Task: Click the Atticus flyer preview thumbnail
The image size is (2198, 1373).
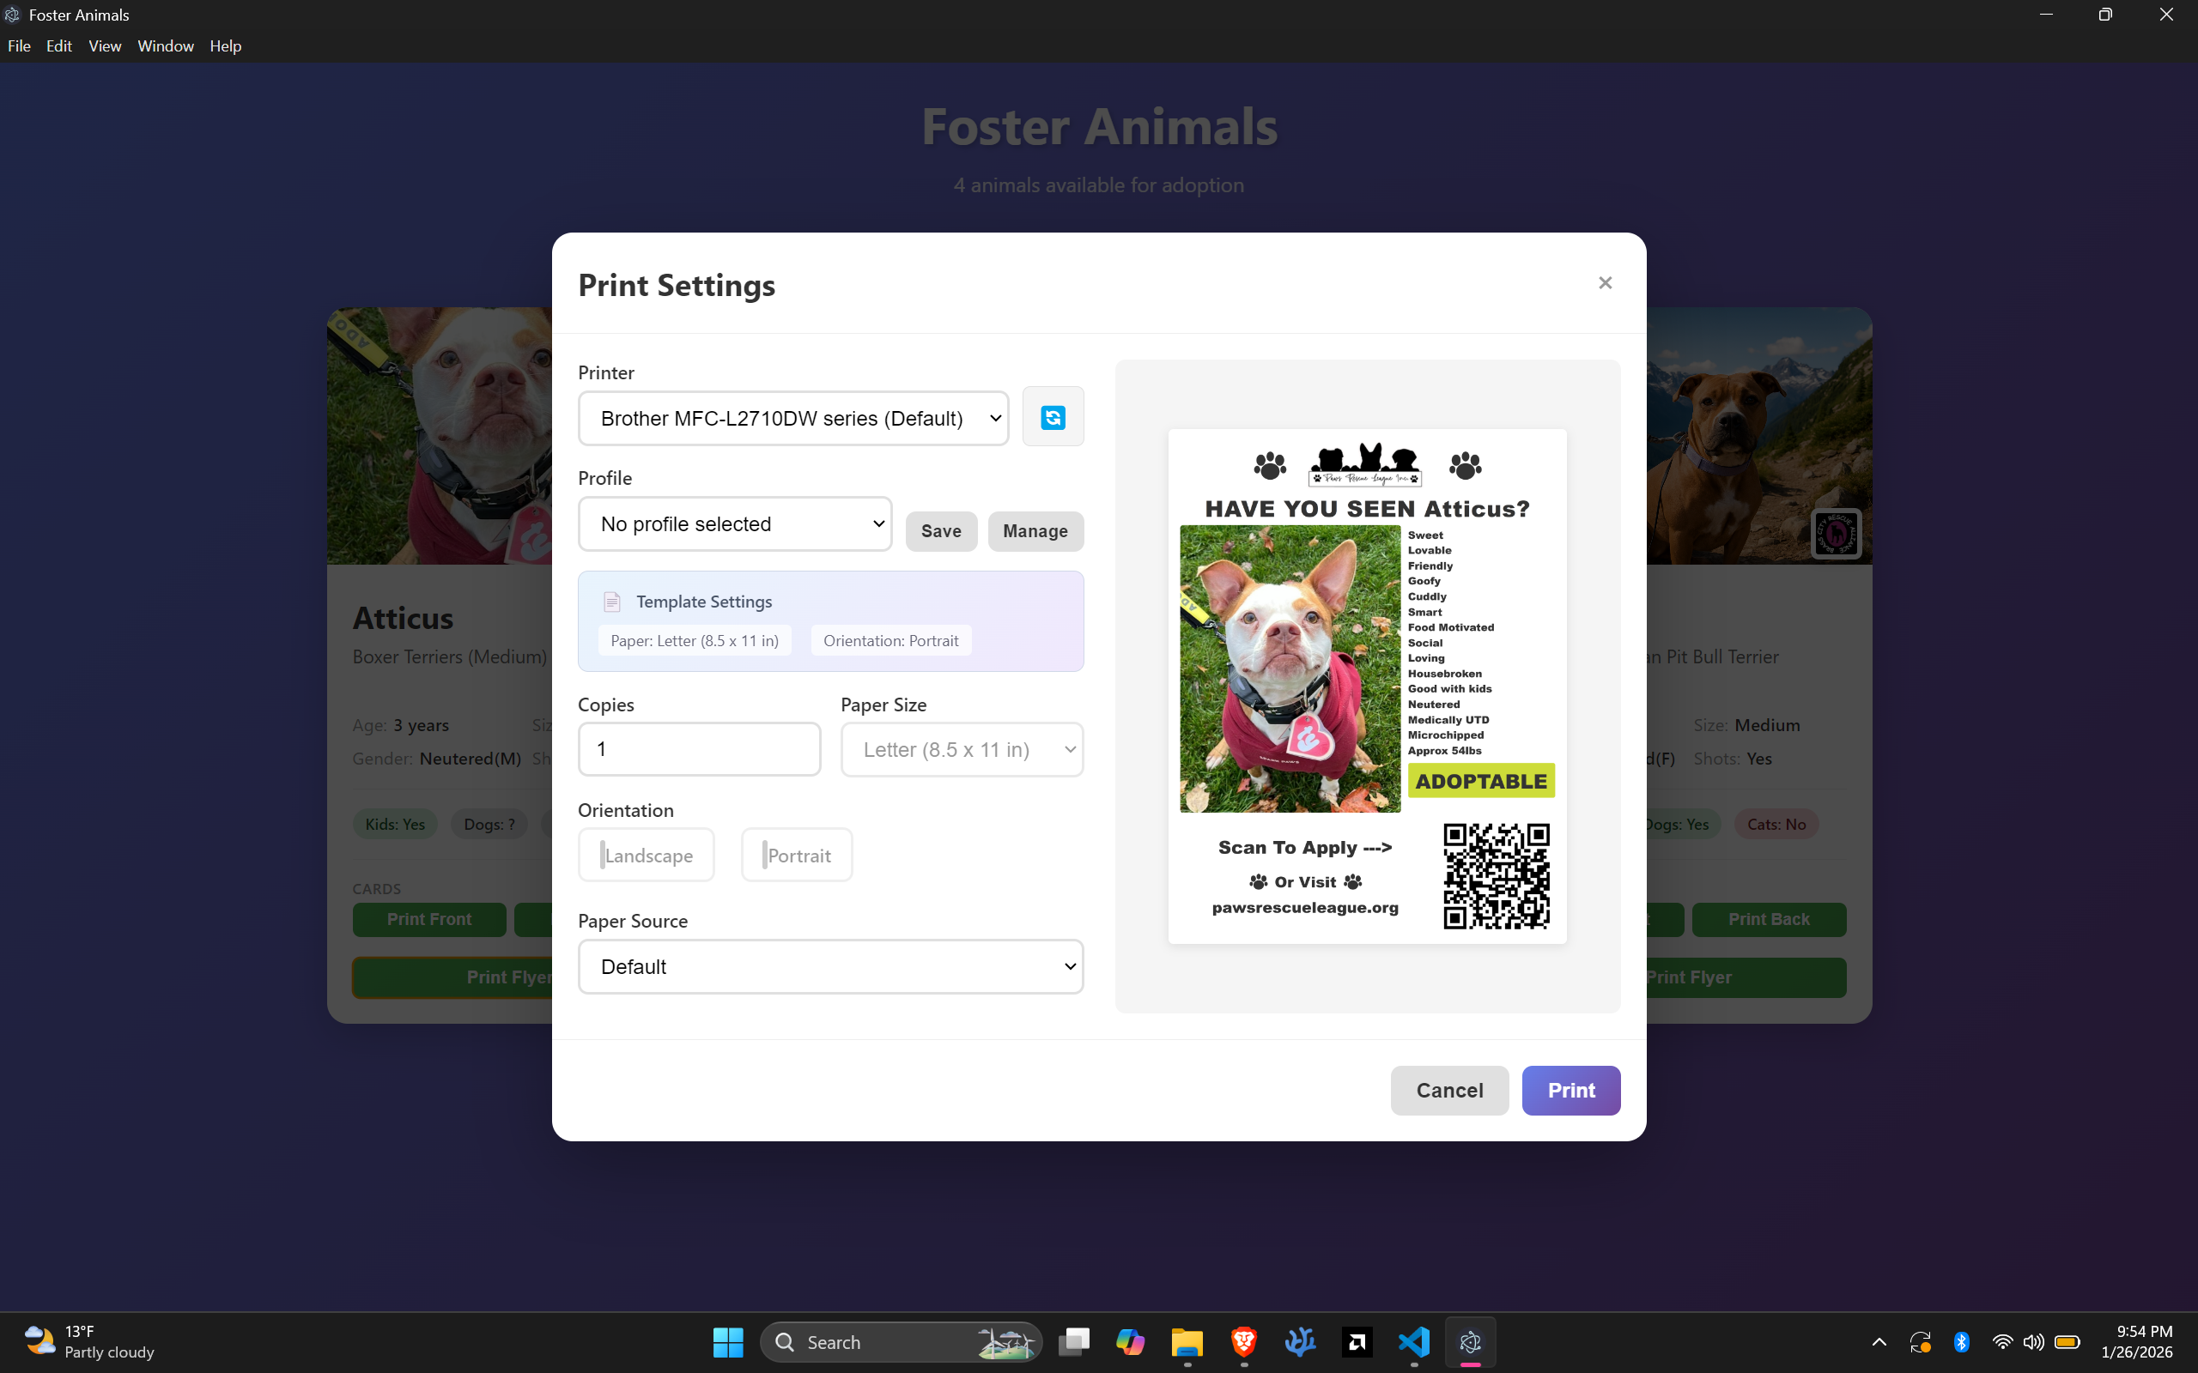Action: click(1367, 686)
